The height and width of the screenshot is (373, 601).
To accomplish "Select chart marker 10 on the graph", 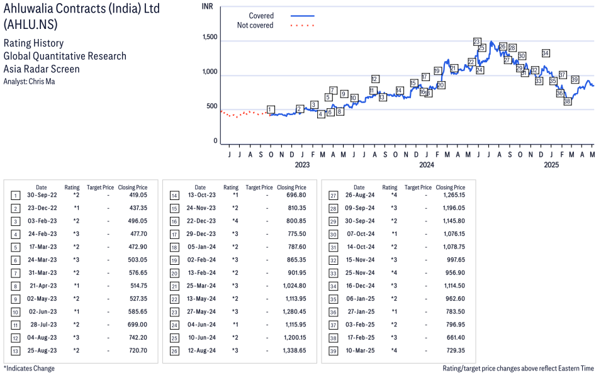I will pyautogui.click(x=354, y=97).
